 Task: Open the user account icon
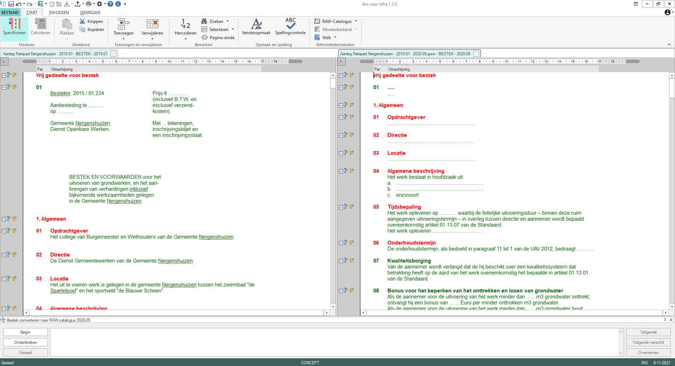(668, 12)
